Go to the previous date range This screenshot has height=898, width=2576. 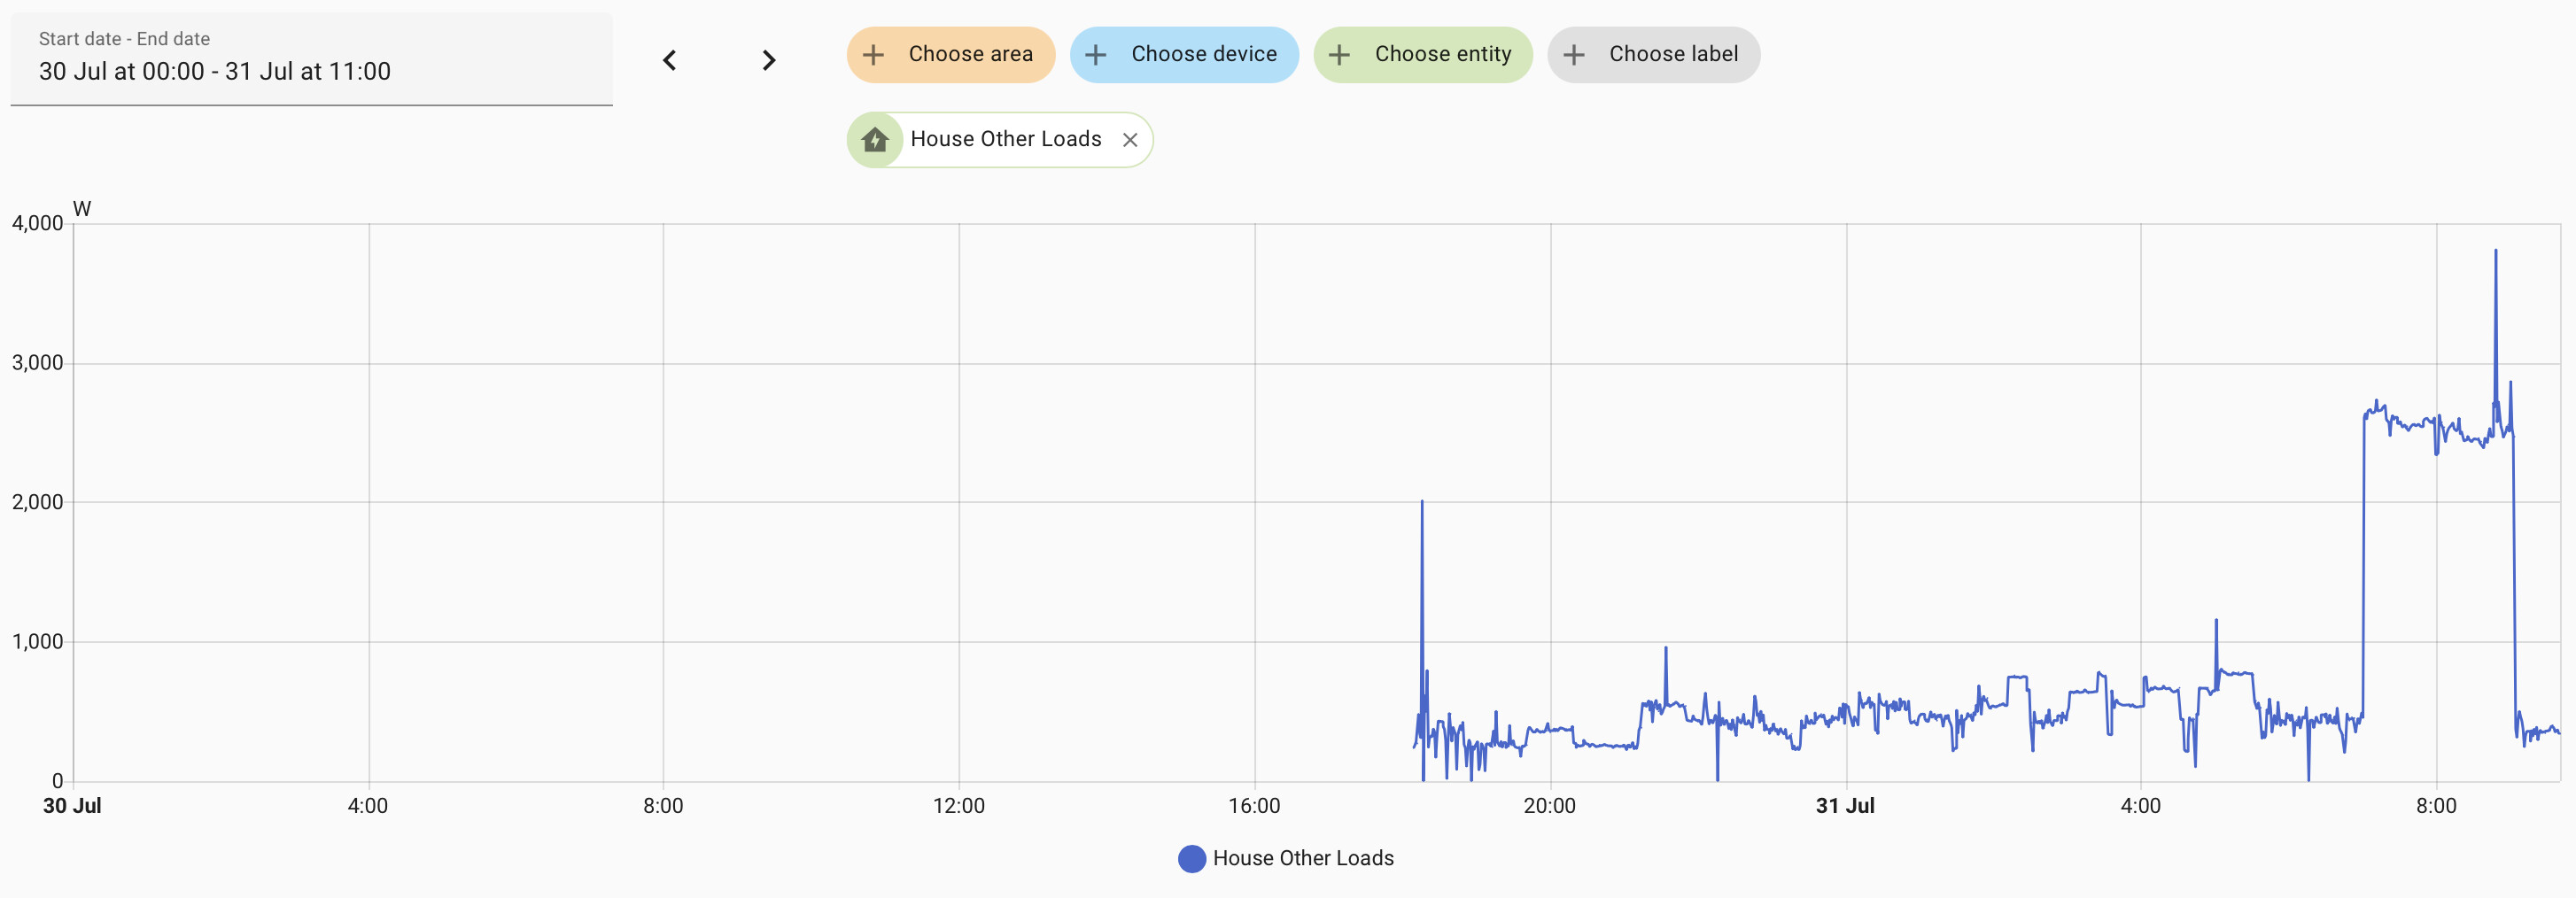(670, 60)
